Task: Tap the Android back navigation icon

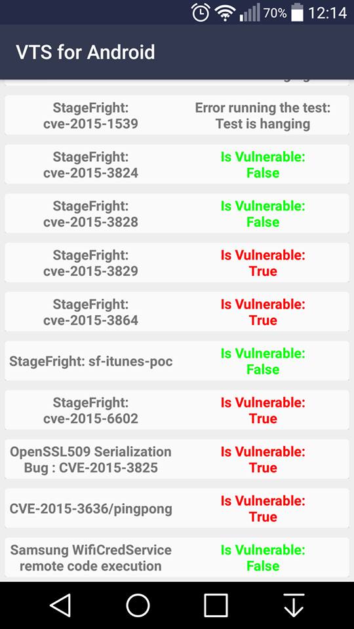Action: (61, 605)
